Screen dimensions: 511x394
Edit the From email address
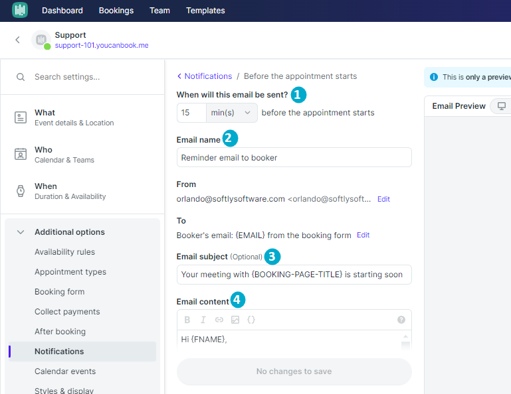pyautogui.click(x=383, y=199)
